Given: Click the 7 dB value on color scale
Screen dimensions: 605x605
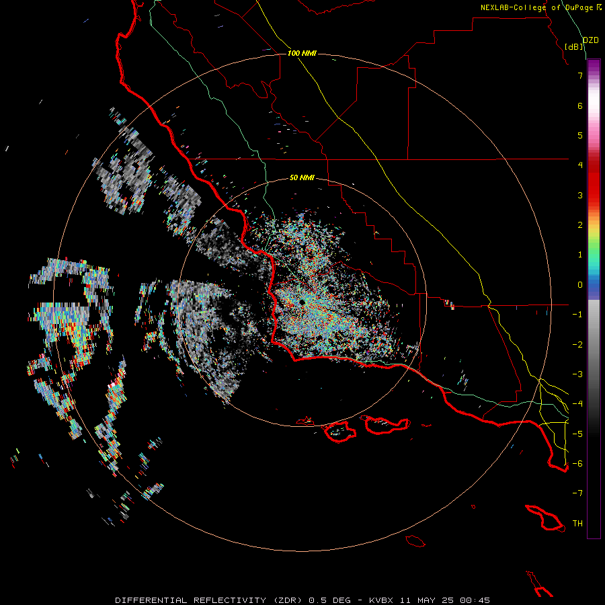Looking at the screenshot, I should 580,75.
